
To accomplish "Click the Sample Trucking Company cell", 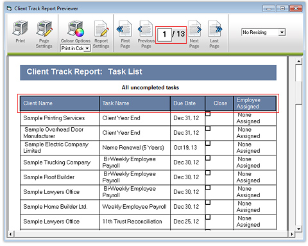I will click(x=60, y=163).
